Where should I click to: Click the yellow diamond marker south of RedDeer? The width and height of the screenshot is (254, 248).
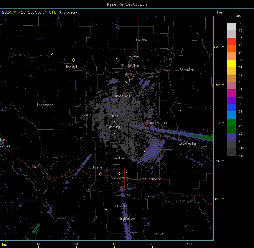[126, 83]
